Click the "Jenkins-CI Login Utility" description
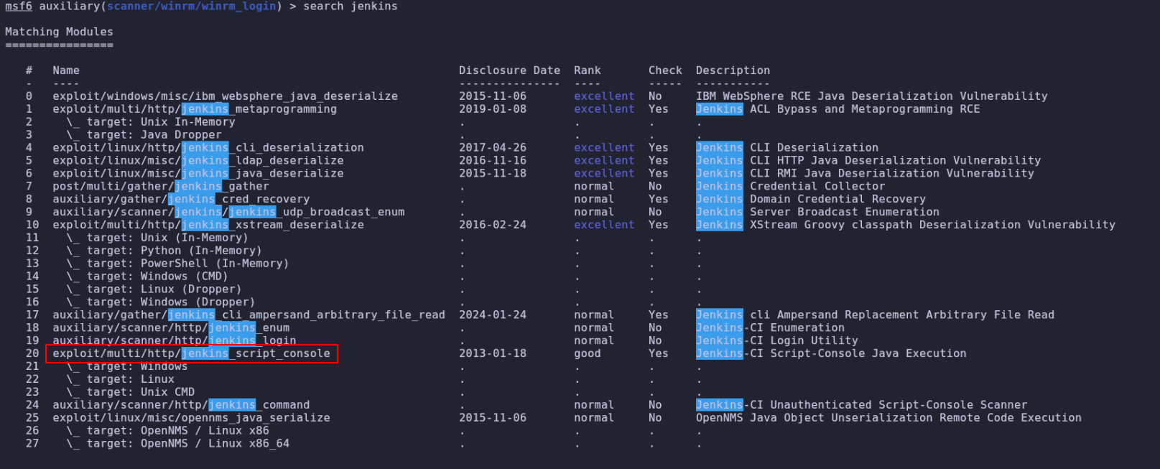Screen dimensions: 1160x469 click(777, 341)
